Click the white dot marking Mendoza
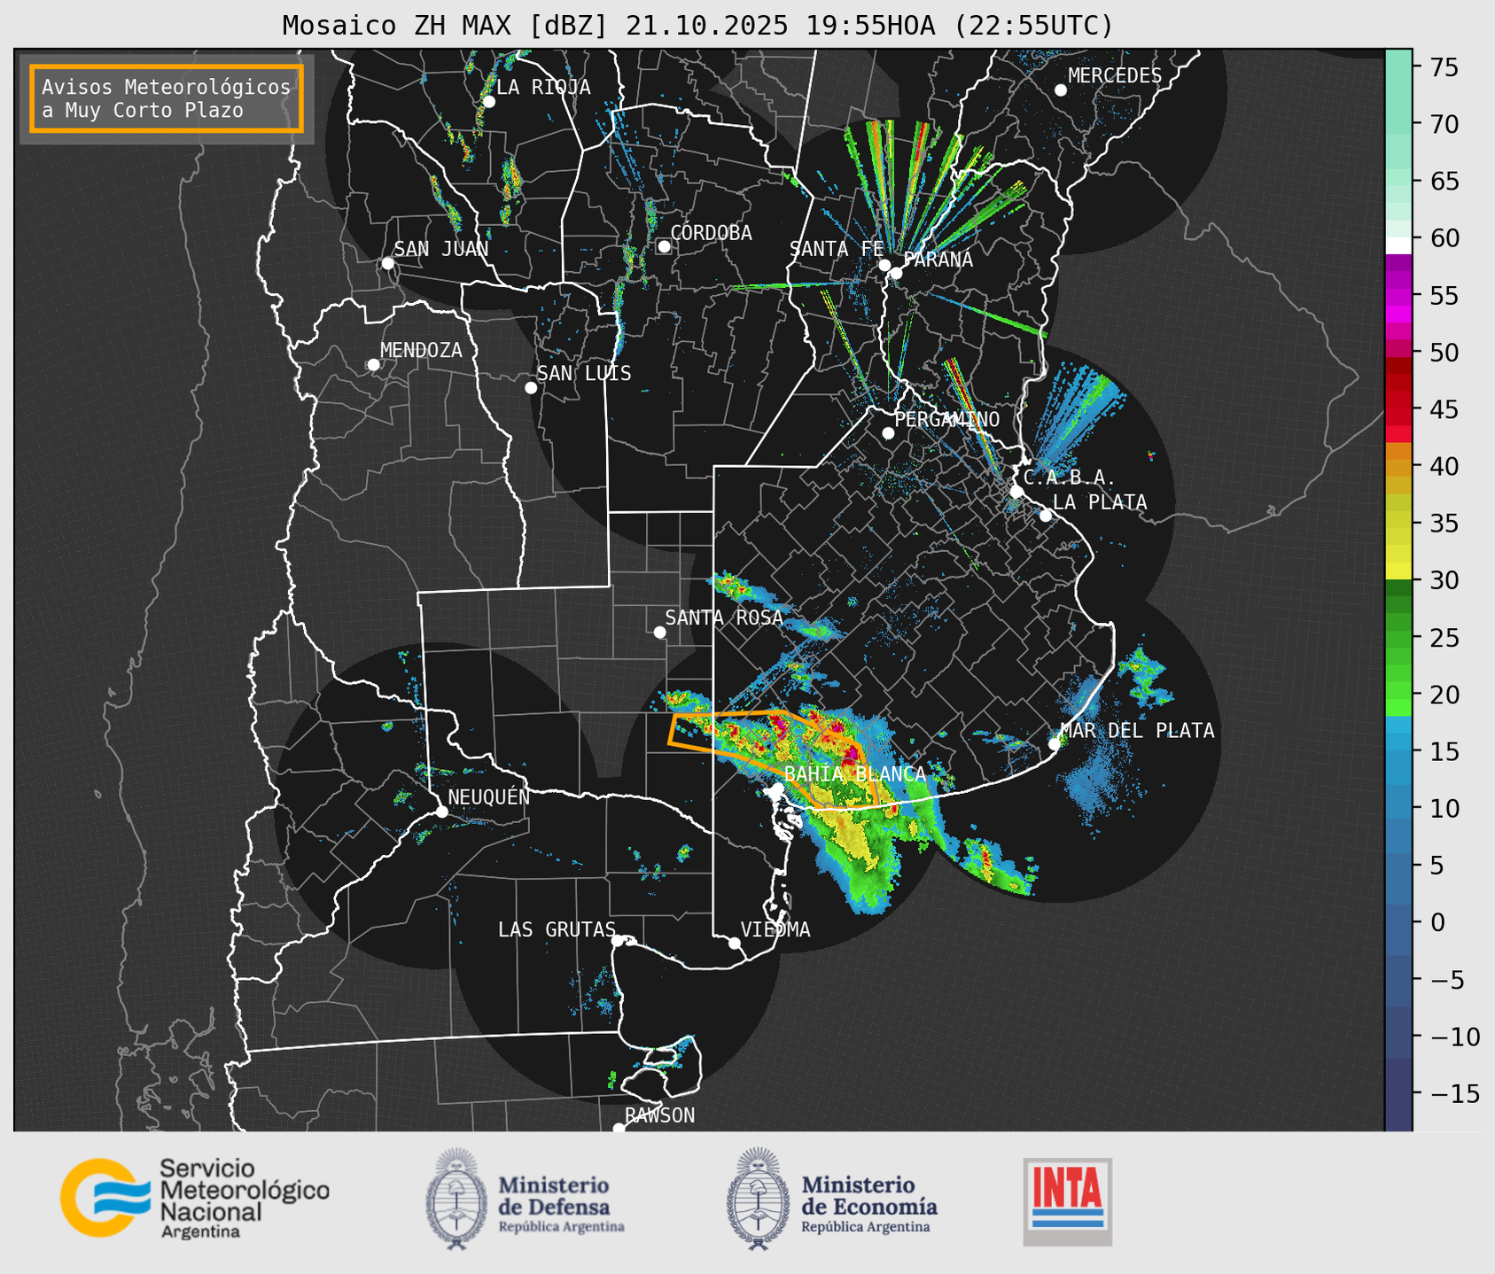Image resolution: width=1495 pixels, height=1274 pixels. point(373,364)
